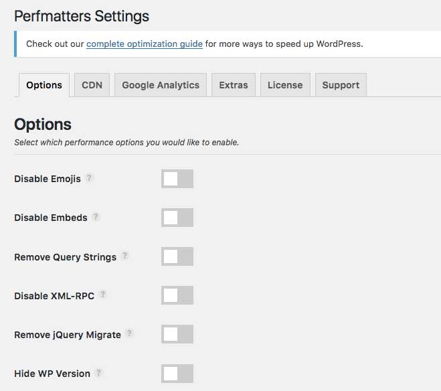Viewport: 441px width, 391px height.
Task: Select the Options tab
Action: click(44, 85)
